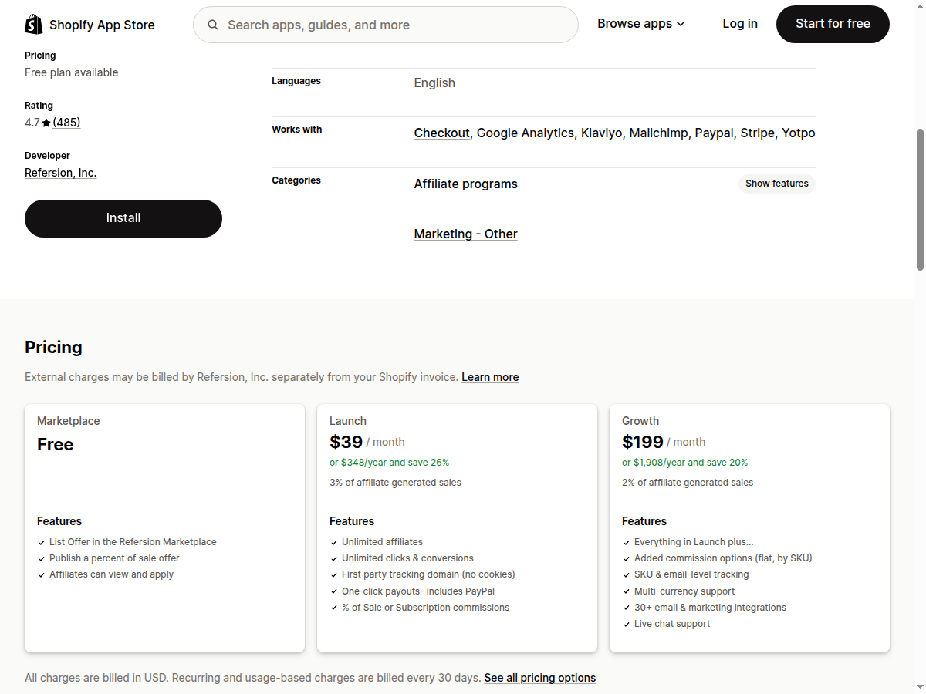Click the Launch plan name
The height and width of the screenshot is (694, 926).
tap(348, 421)
